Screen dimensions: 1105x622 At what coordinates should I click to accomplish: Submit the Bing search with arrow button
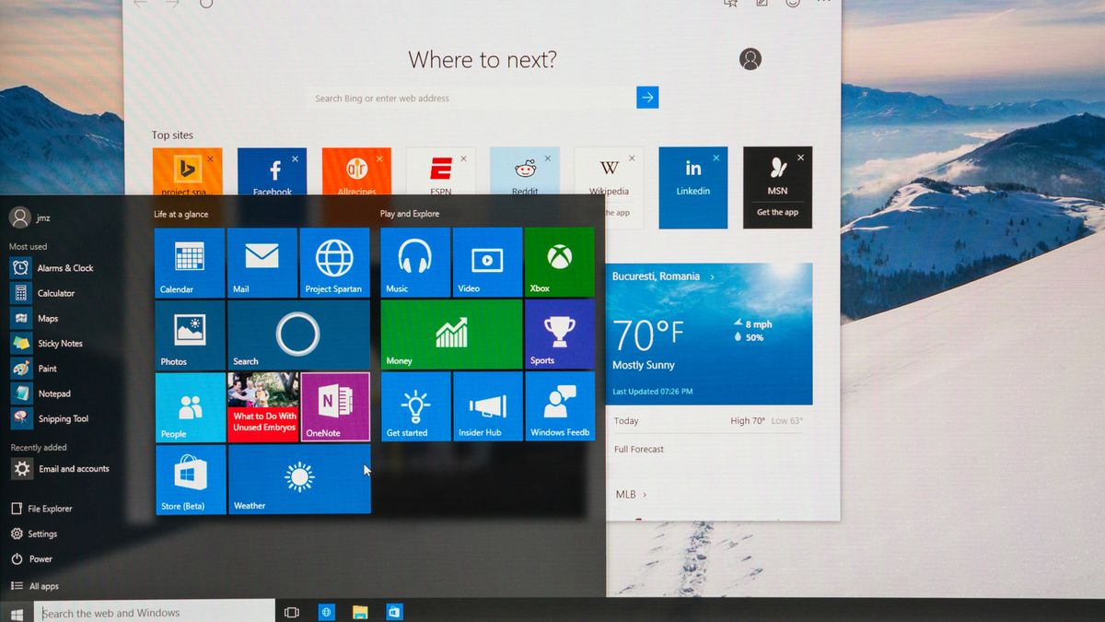coord(647,97)
